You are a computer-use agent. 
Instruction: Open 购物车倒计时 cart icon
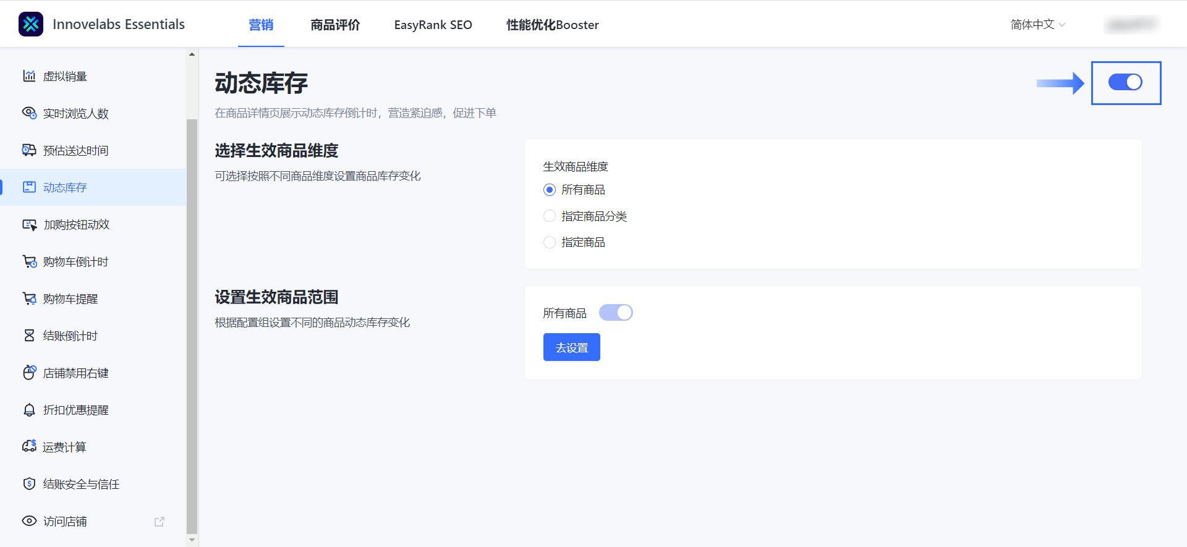[x=29, y=262]
